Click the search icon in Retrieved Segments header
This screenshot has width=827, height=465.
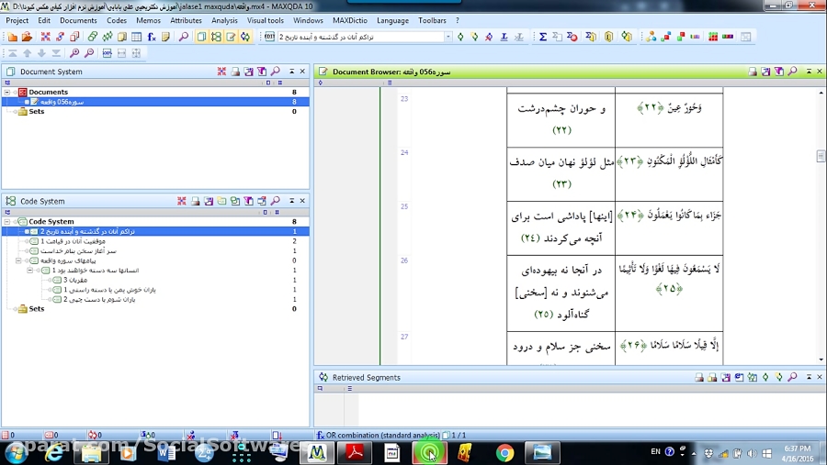click(792, 378)
